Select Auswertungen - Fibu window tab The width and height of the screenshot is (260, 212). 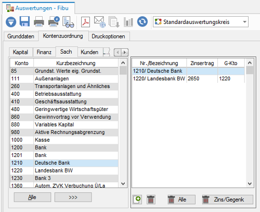38,8
